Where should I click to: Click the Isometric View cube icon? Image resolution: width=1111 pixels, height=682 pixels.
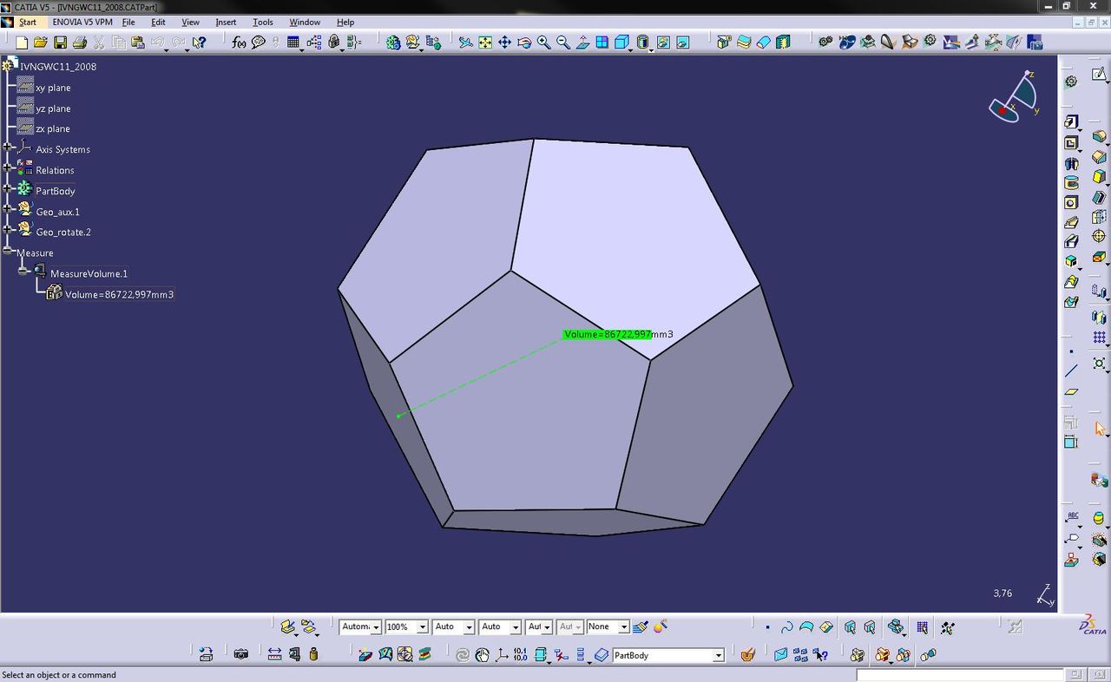coord(621,42)
